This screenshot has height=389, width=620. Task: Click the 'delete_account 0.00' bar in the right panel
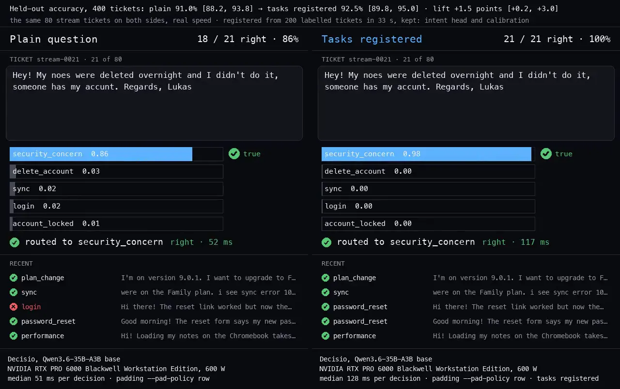pos(428,171)
